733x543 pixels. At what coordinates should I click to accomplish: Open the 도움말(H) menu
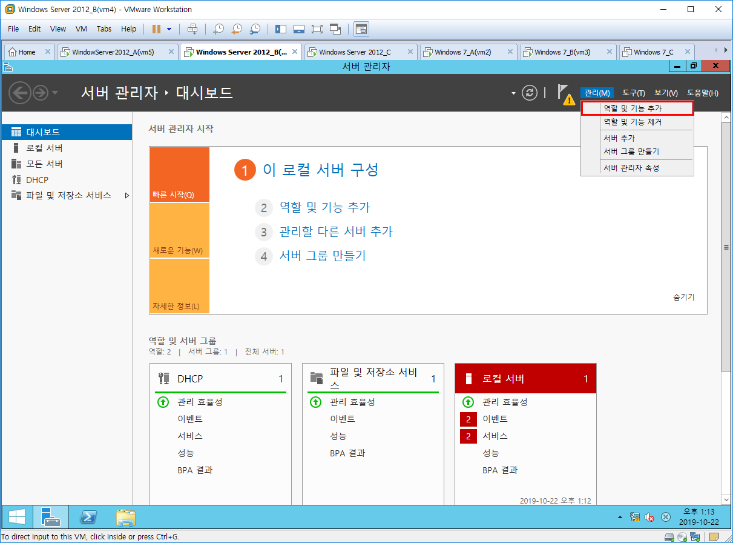pyautogui.click(x=703, y=93)
